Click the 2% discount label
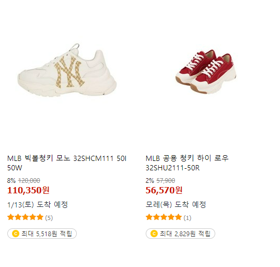Viewport: 280px width, 267px height. point(150,181)
